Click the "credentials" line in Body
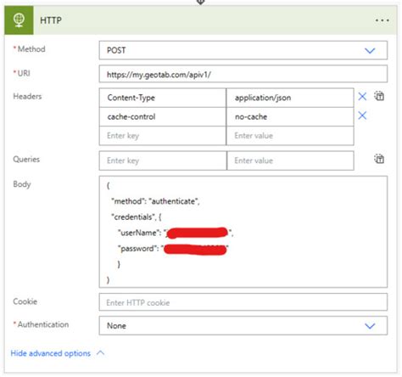402x377 pixels. [137, 217]
